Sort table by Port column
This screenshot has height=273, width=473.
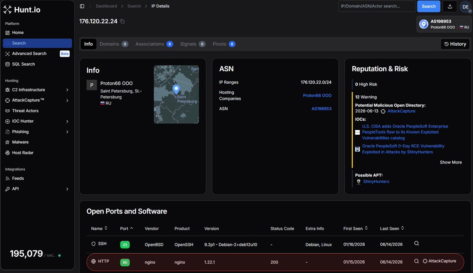[x=127, y=228]
